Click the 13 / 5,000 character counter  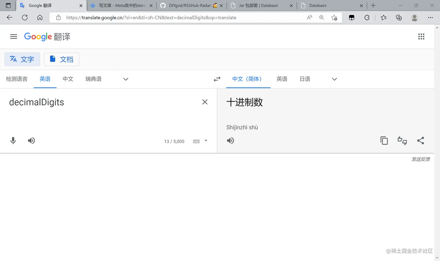click(x=174, y=142)
